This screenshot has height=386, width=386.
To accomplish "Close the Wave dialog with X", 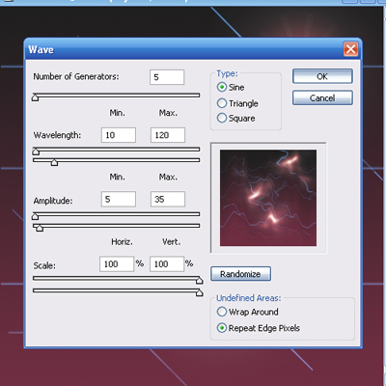I will [x=350, y=49].
